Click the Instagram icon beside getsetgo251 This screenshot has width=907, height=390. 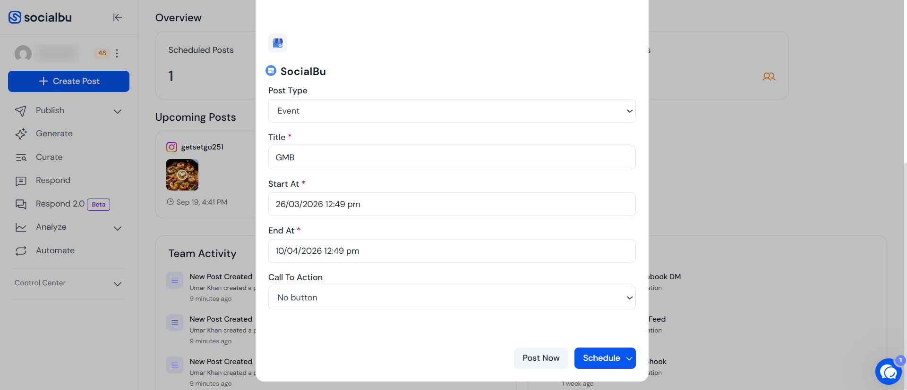pyautogui.click(x=172, y=147)
